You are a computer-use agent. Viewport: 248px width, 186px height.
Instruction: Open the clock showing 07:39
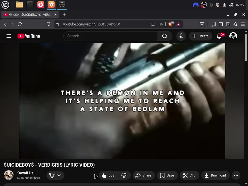tap(240, 5)
